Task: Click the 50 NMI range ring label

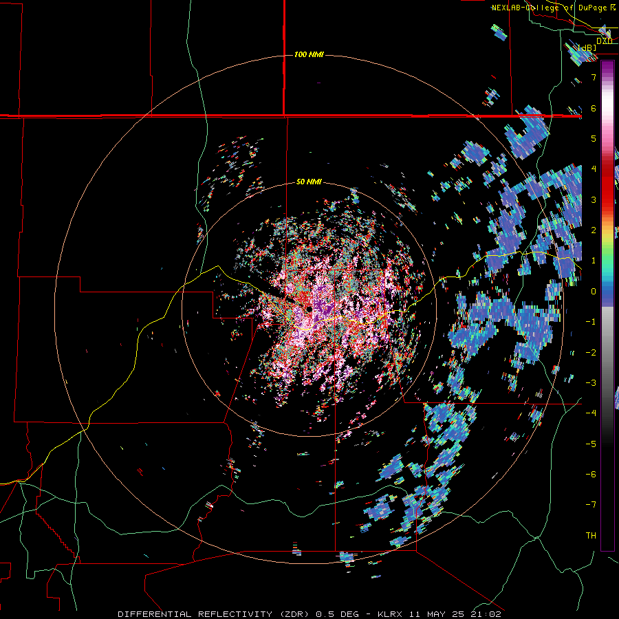Action: click(x=309, y=182)
